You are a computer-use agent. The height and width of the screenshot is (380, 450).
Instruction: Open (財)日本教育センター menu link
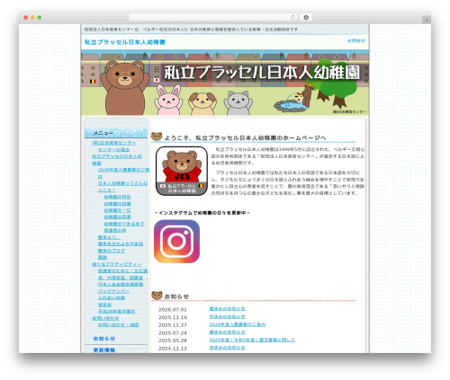114,143
